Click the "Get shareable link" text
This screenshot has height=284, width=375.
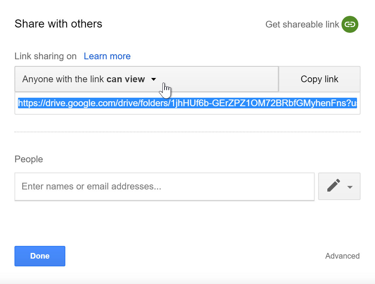302,24
